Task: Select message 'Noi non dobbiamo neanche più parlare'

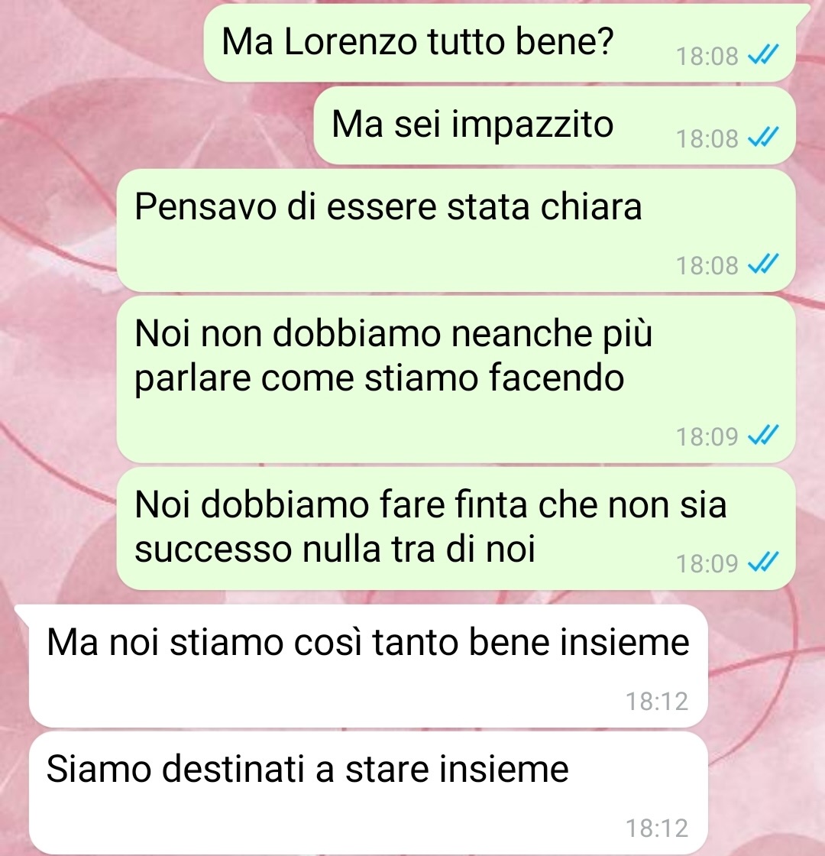Action: click(456, 379)
